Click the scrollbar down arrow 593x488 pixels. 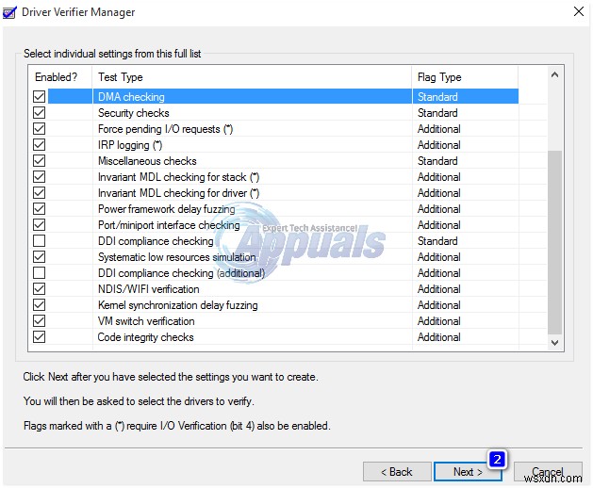[554, 343]
